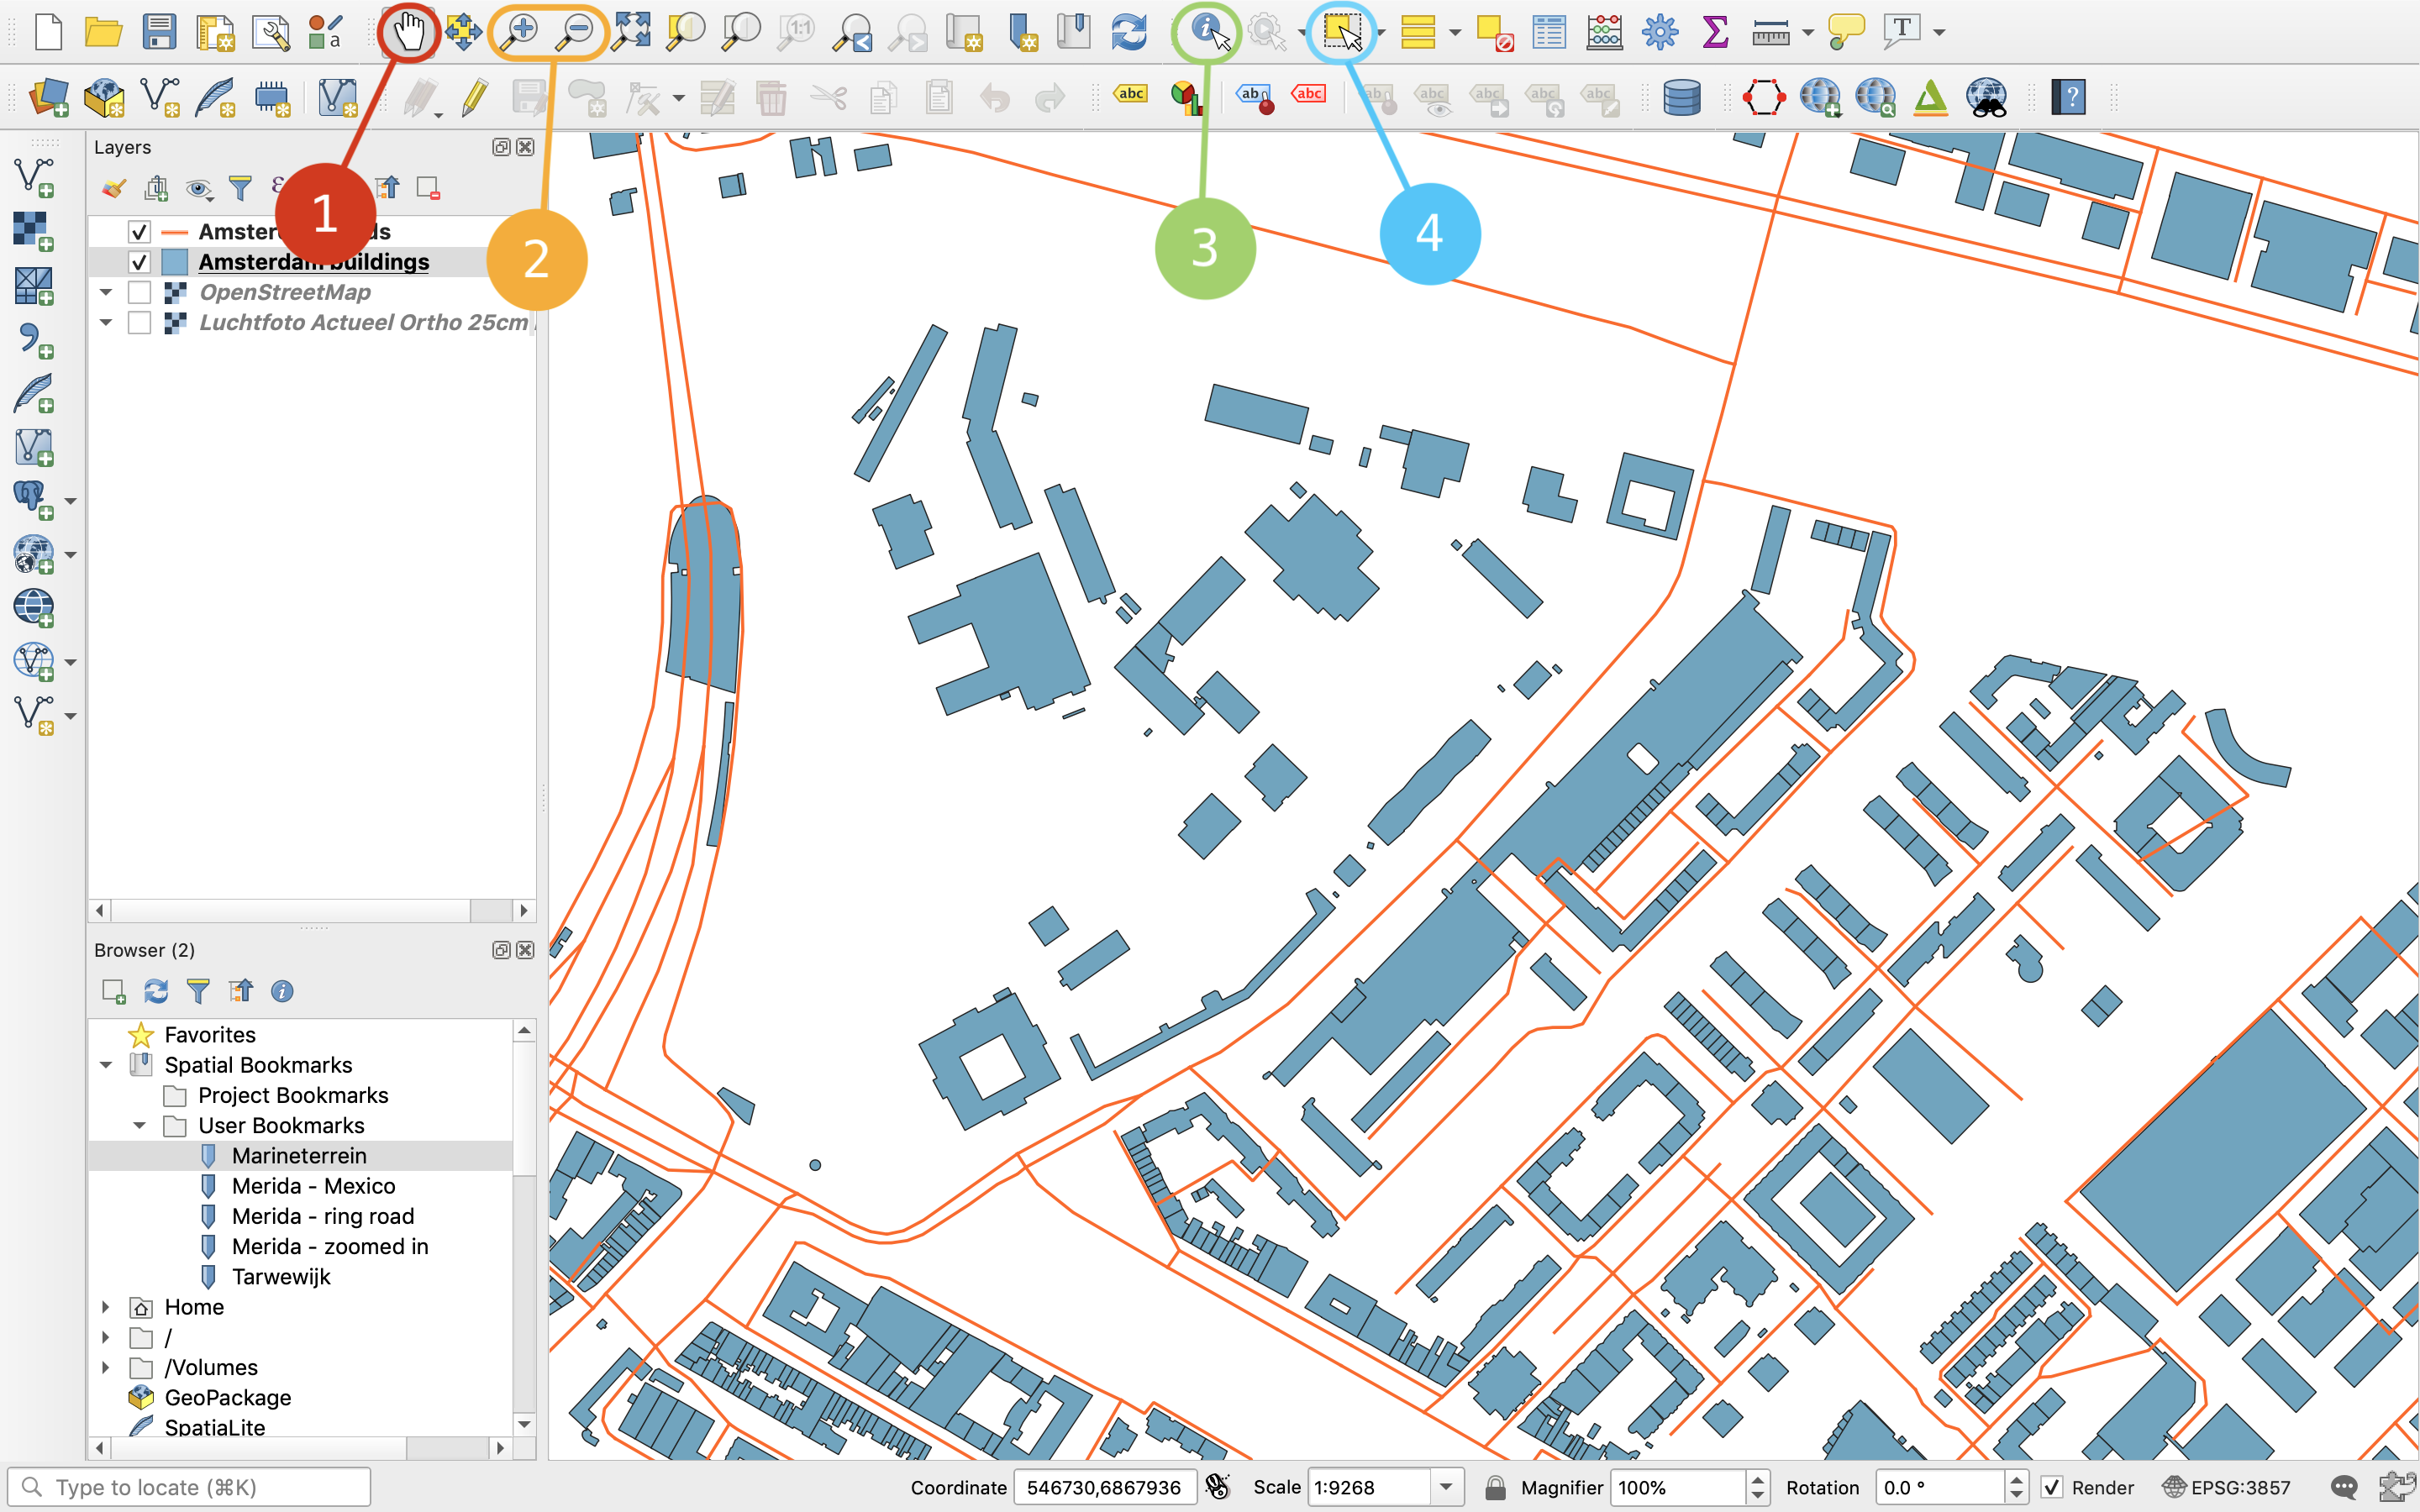The height and width of the screenshot is (1512, 2420).
Task: Toggle the Render checkbox in status bar
Action: point(2052,1487)
